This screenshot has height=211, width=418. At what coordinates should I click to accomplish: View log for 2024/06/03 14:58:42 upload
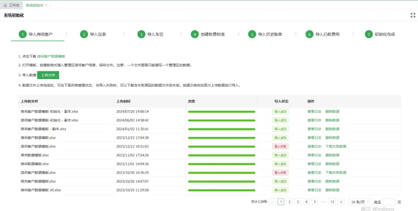(314, 120)
